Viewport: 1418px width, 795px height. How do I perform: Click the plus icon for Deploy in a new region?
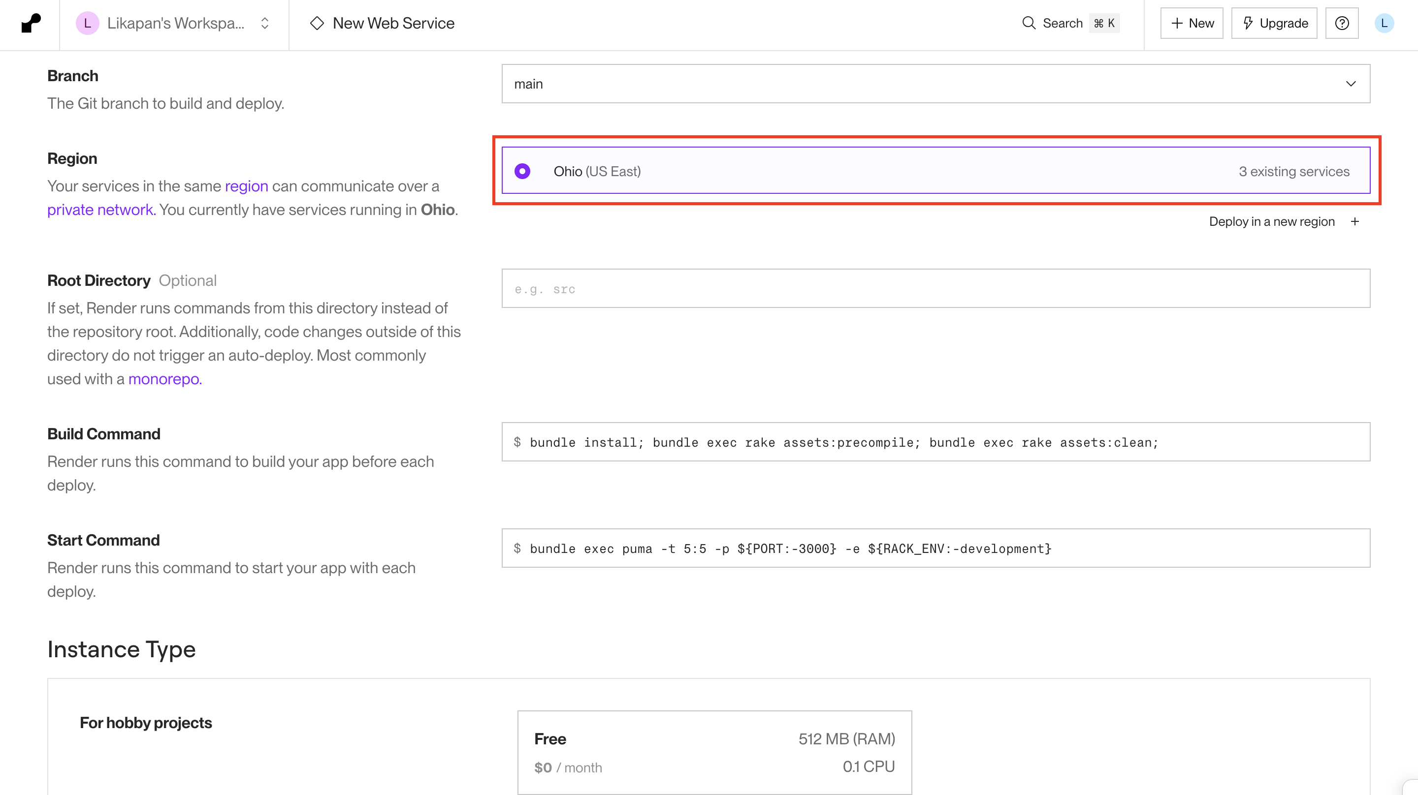coord(1354,221)
